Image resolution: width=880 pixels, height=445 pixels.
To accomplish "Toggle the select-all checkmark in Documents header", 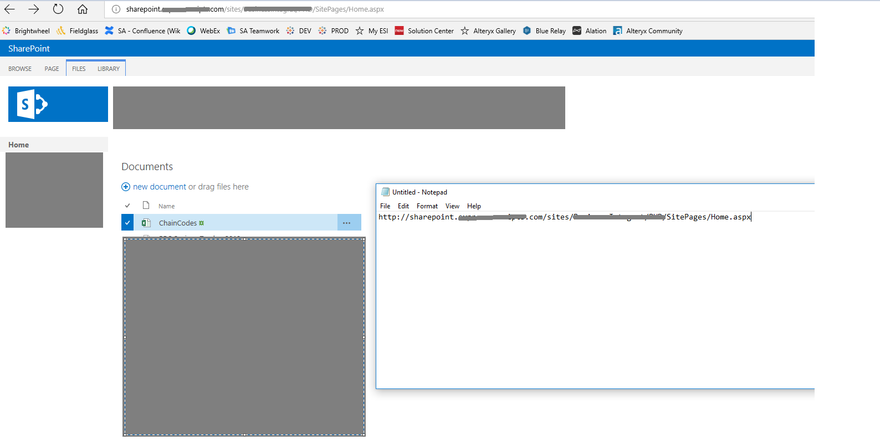I will [127, 206].
